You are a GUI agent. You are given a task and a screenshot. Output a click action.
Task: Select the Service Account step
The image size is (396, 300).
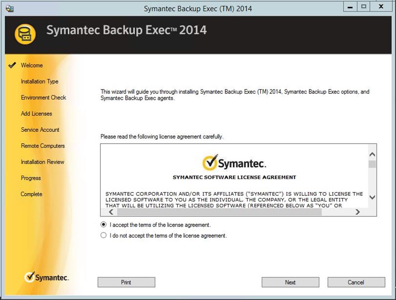pos(40,130)
